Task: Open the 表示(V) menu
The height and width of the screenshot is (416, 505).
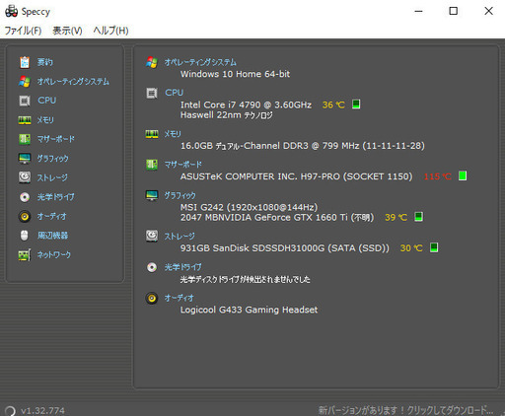Action: point(67,31)
